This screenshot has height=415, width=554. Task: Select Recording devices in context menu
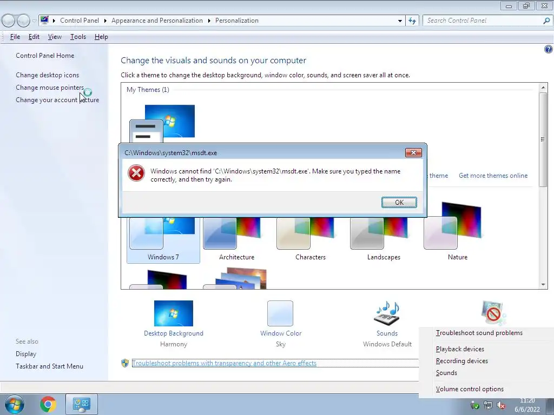[462, 360]
